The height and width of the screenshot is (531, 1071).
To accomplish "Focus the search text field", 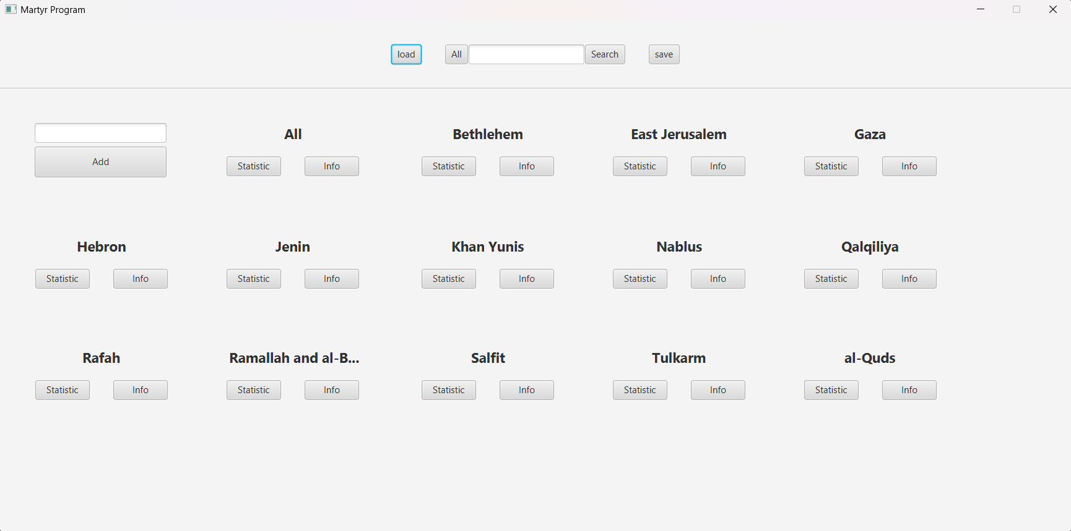I will [x=526, y=54].
